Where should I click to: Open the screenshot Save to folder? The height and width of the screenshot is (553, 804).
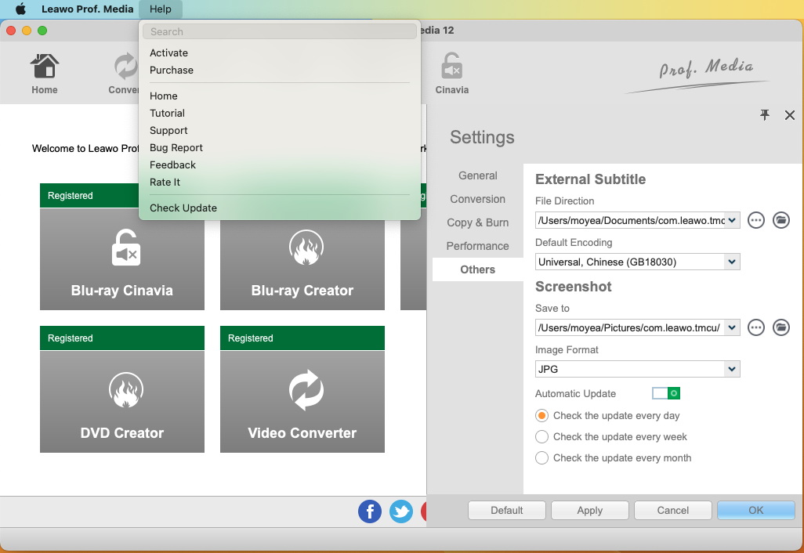(781, 327)
